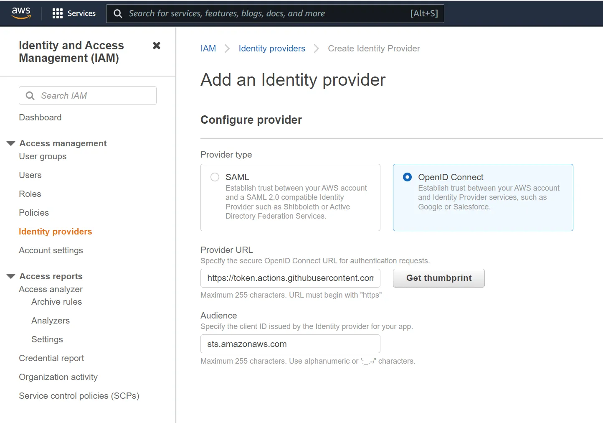Click the magnifier icon in top search bar

(x=118, y=13)
